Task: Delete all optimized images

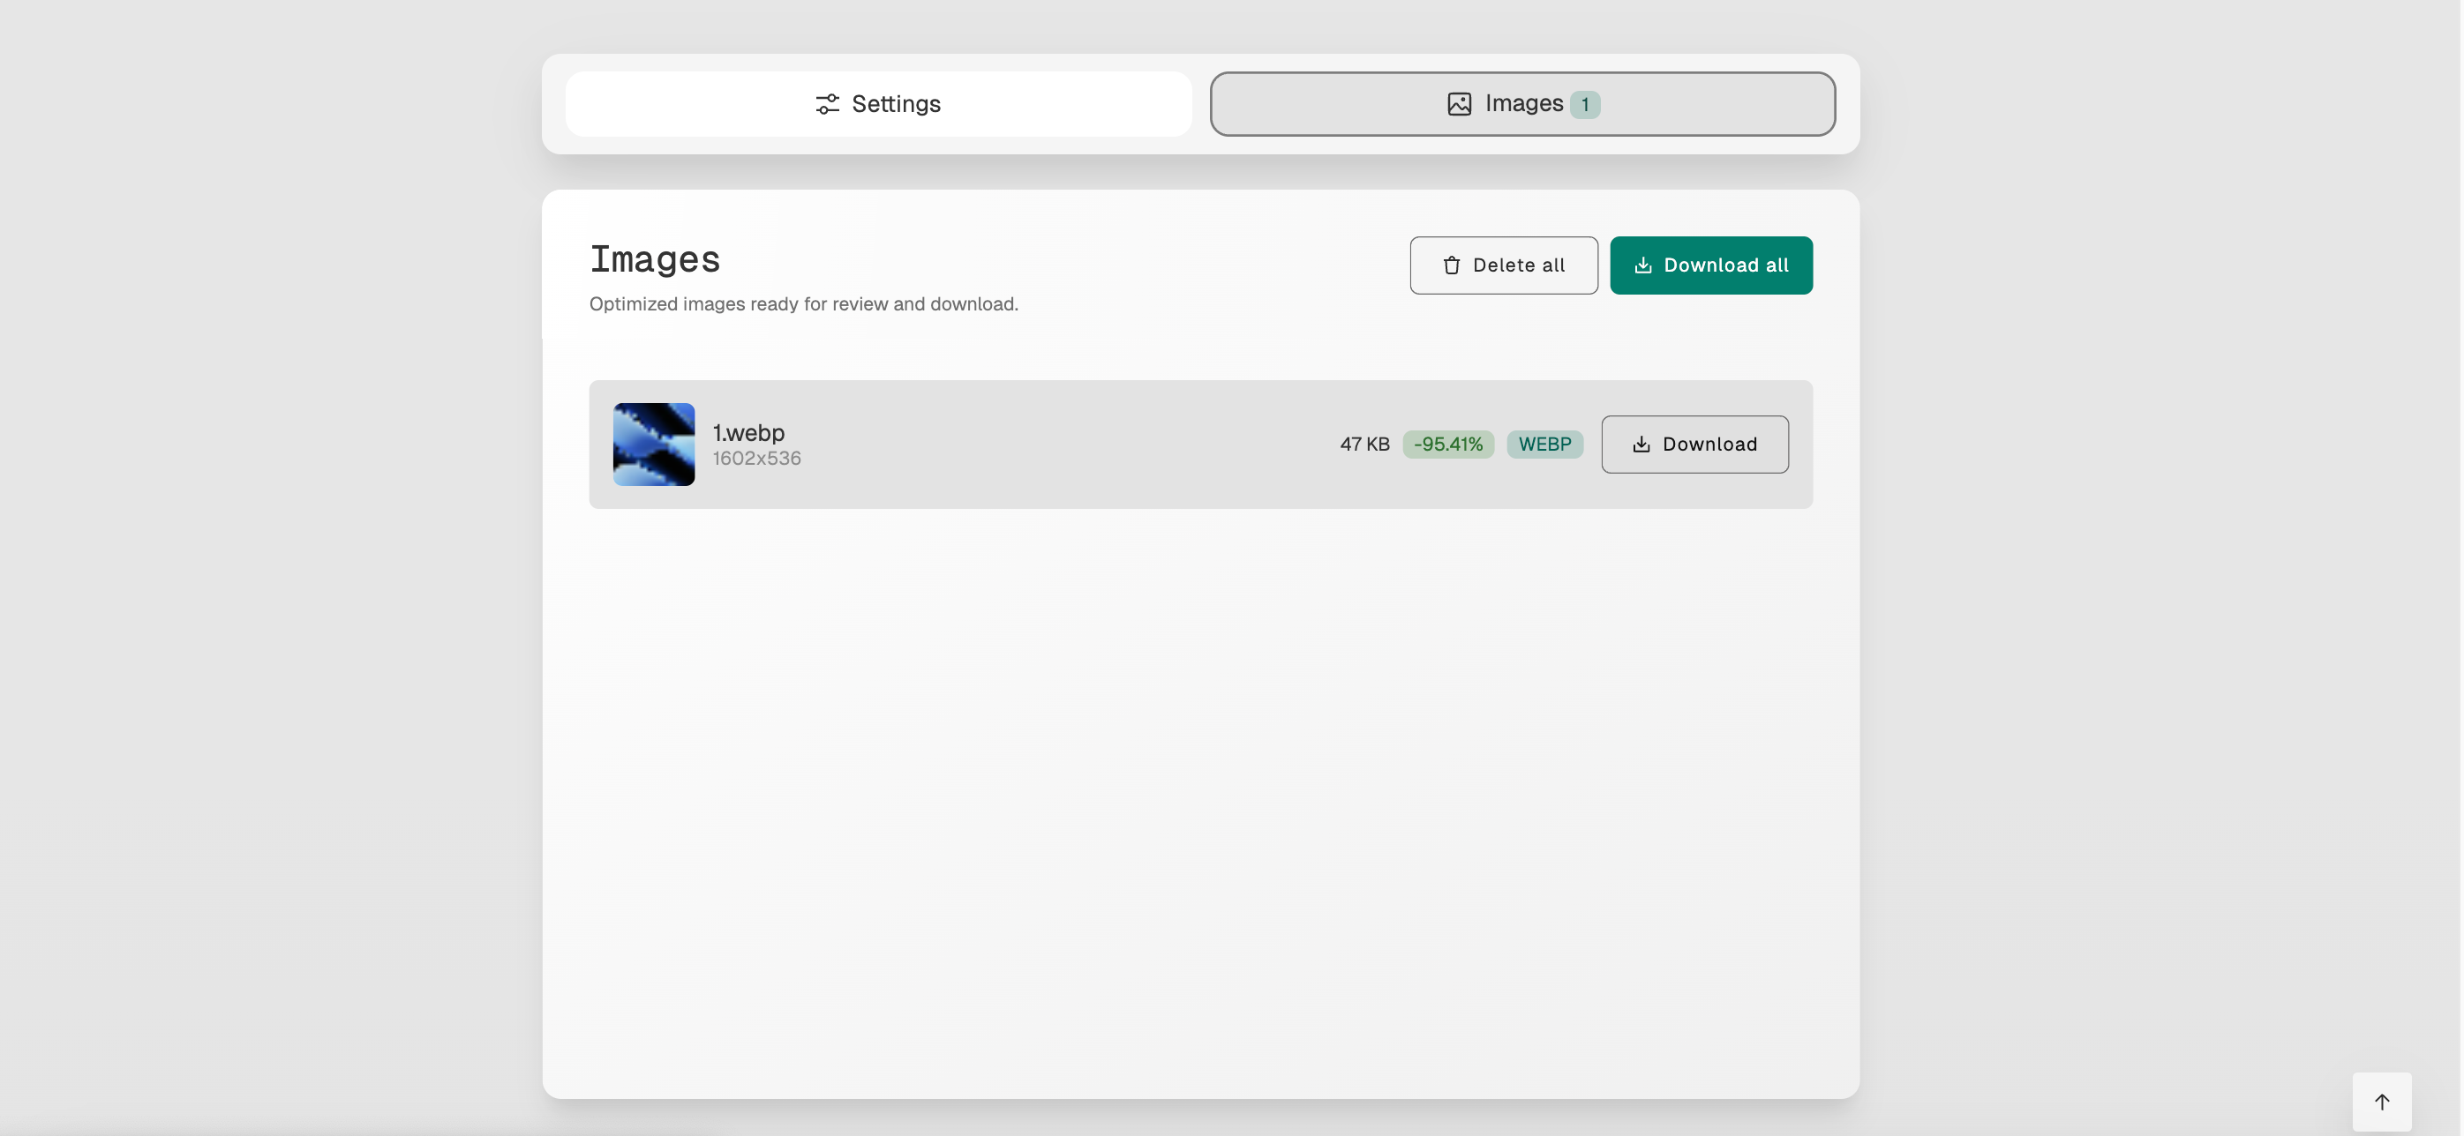Action: (x=1503, y=265)
